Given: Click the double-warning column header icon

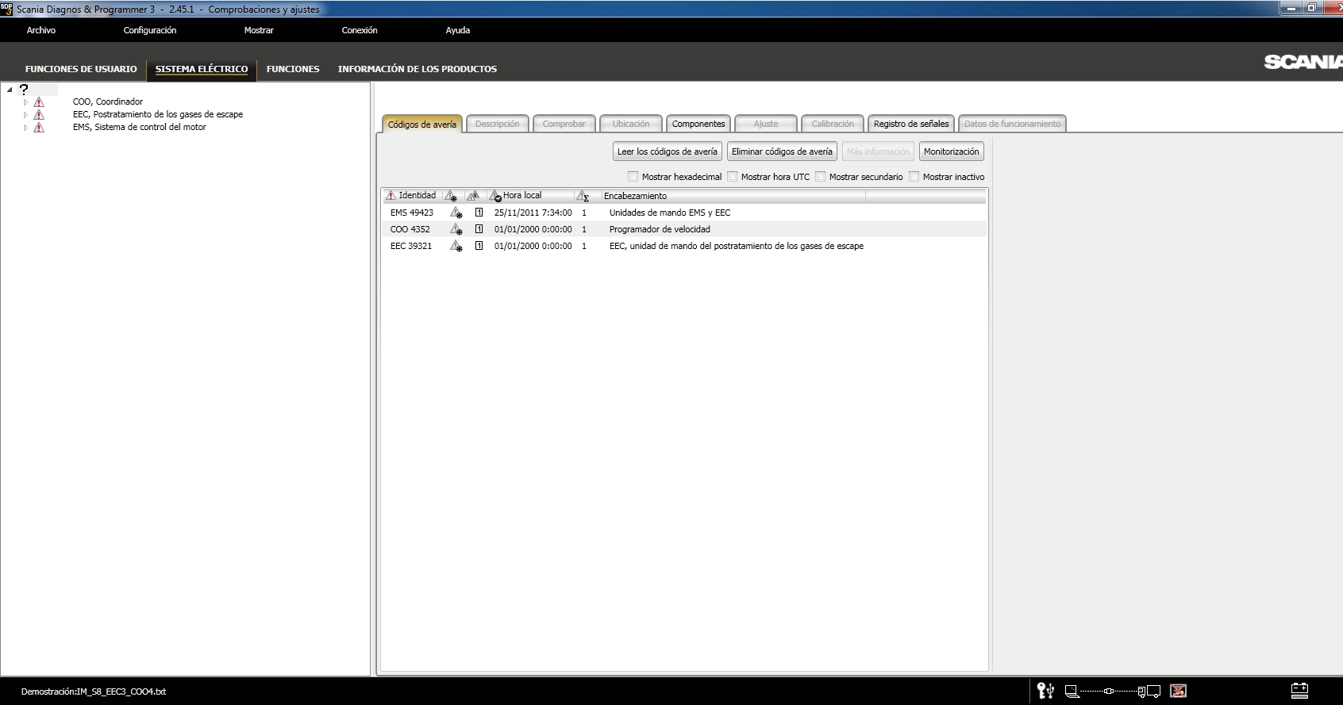Looking at the screenshot, I should click(473, 196).
